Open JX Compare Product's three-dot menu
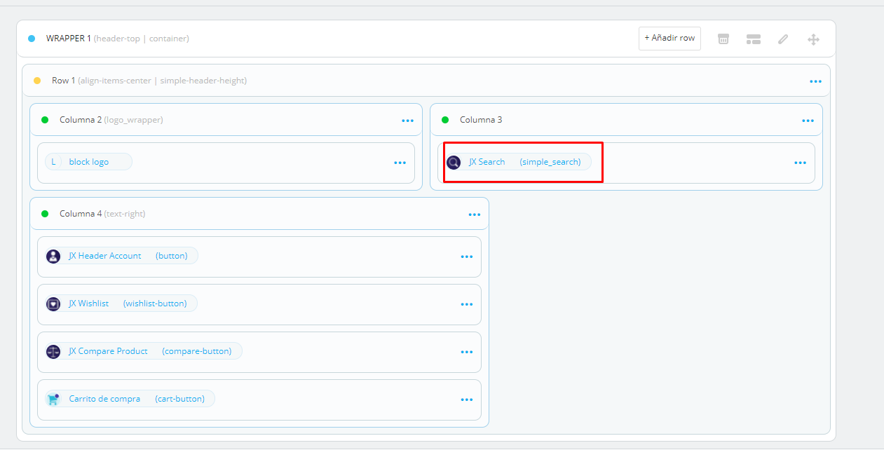The image size is (884, 450). 467,352
